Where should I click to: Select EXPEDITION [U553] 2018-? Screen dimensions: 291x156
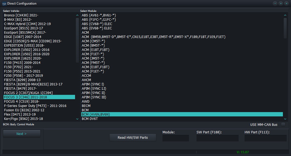[39, 45]
